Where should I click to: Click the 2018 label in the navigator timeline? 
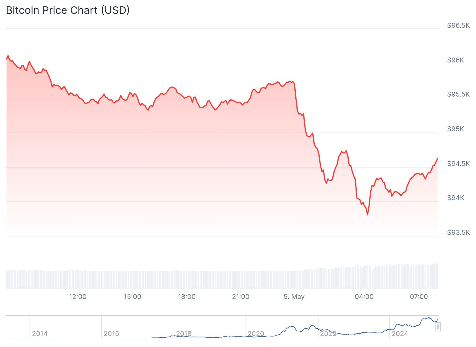click(184, 334)
